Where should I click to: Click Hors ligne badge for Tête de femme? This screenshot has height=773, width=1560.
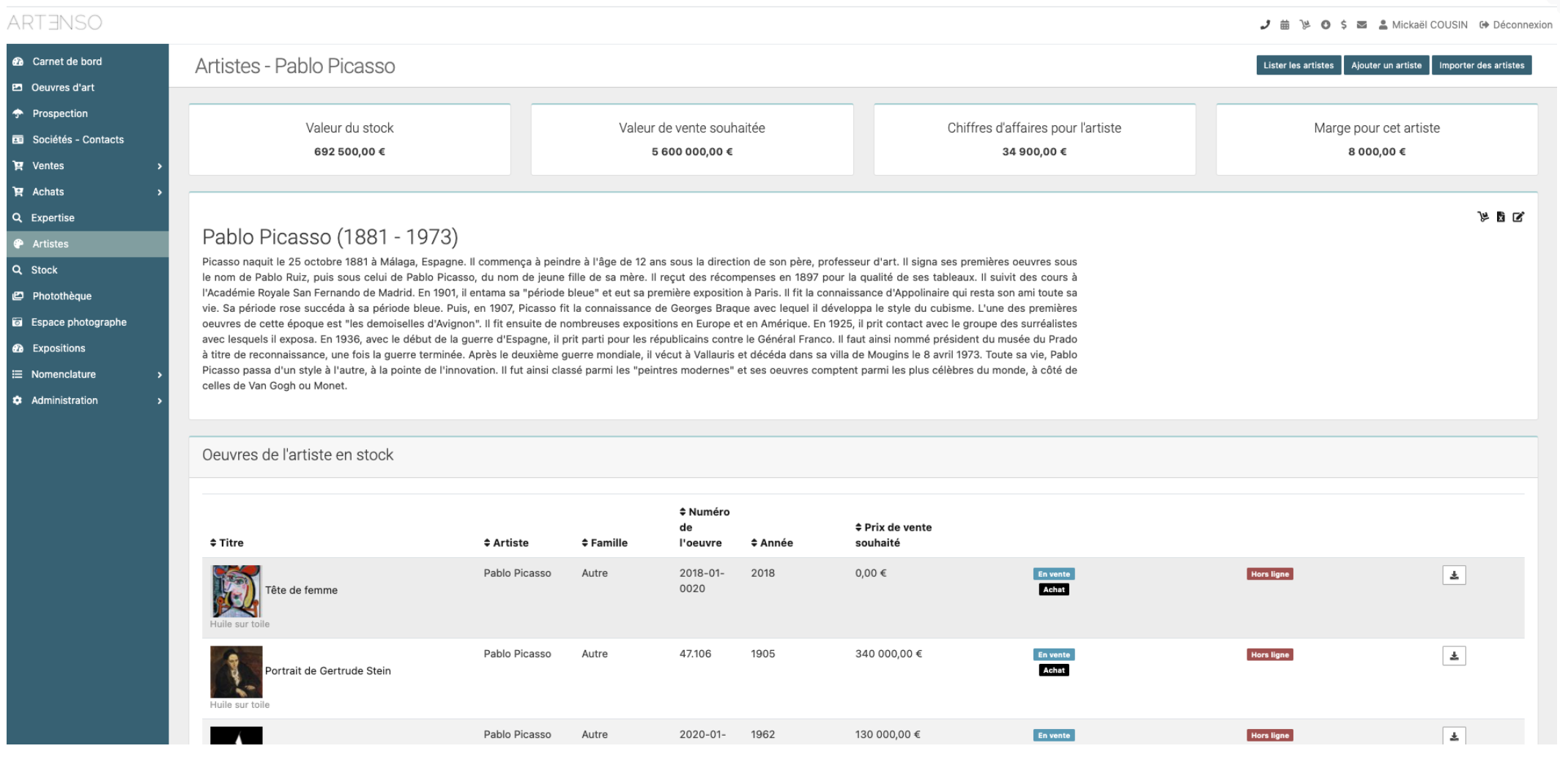tap(1270, 574)
